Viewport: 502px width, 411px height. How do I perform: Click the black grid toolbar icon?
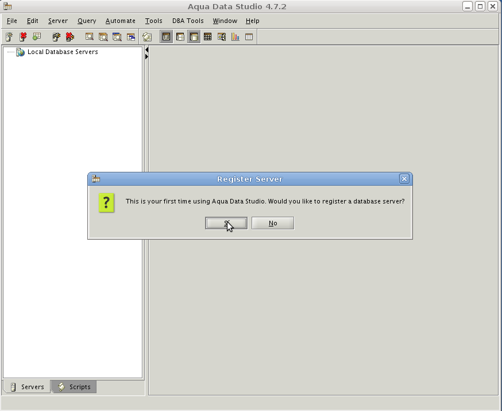(207, 37)
